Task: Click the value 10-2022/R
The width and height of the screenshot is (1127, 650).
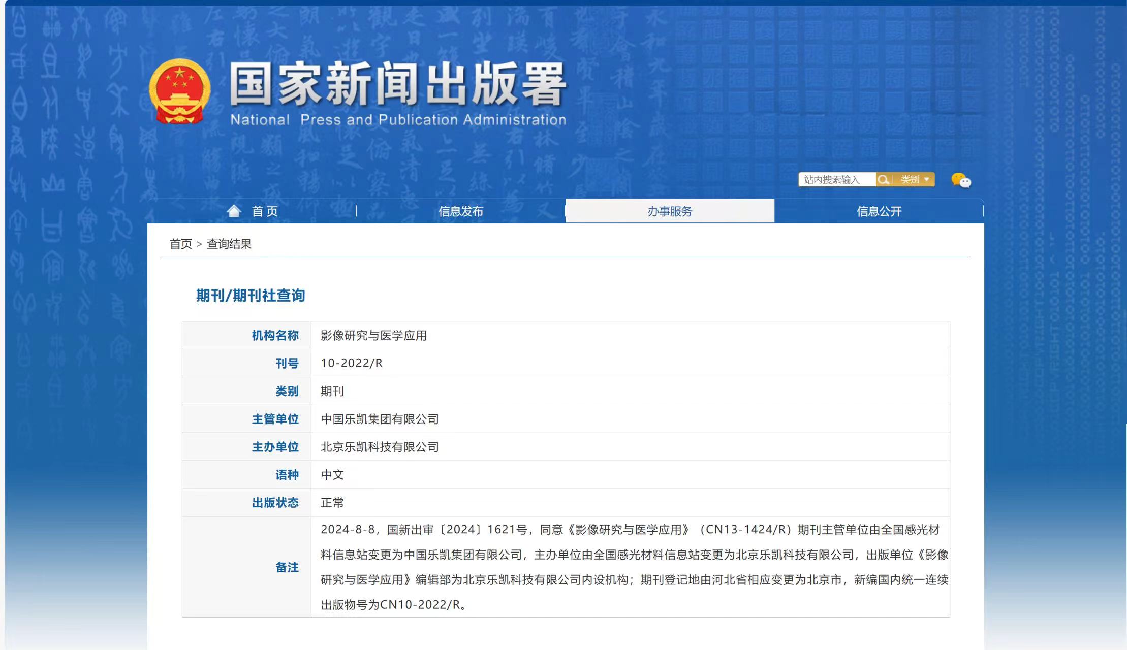Action: [x=352, y=363]
